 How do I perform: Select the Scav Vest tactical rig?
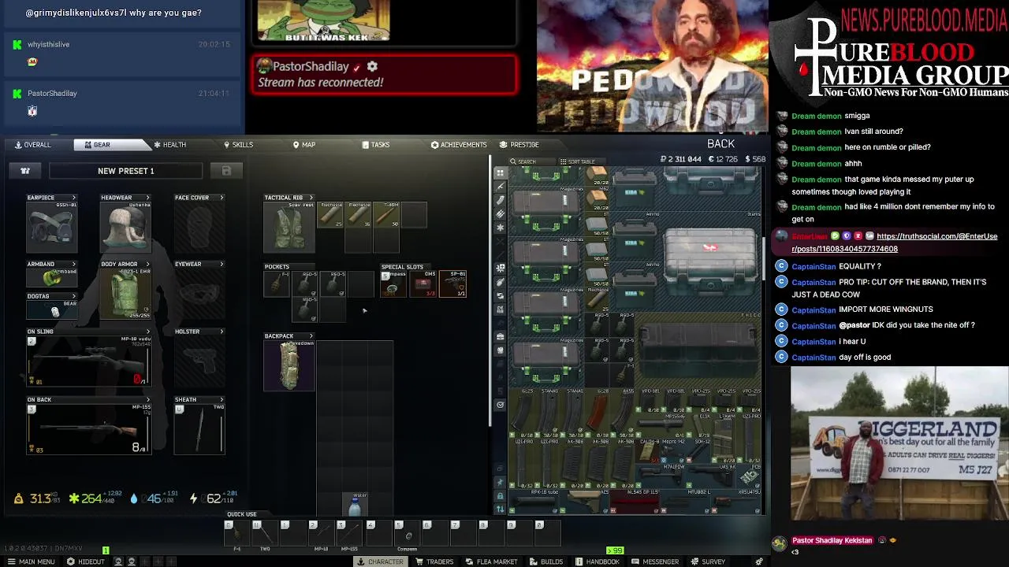(289, 228)
